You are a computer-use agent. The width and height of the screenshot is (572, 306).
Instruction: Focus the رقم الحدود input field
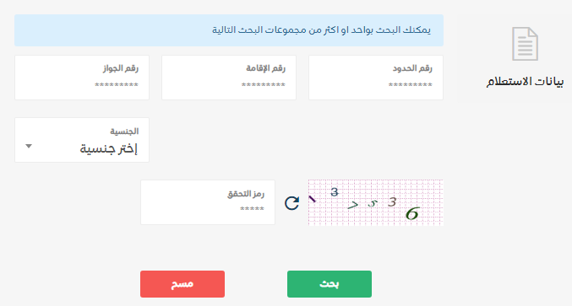[x=376, y=78]
